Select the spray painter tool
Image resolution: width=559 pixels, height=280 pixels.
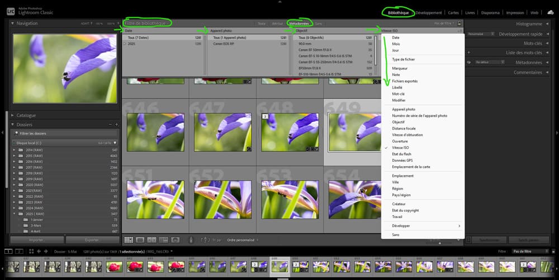191,240
